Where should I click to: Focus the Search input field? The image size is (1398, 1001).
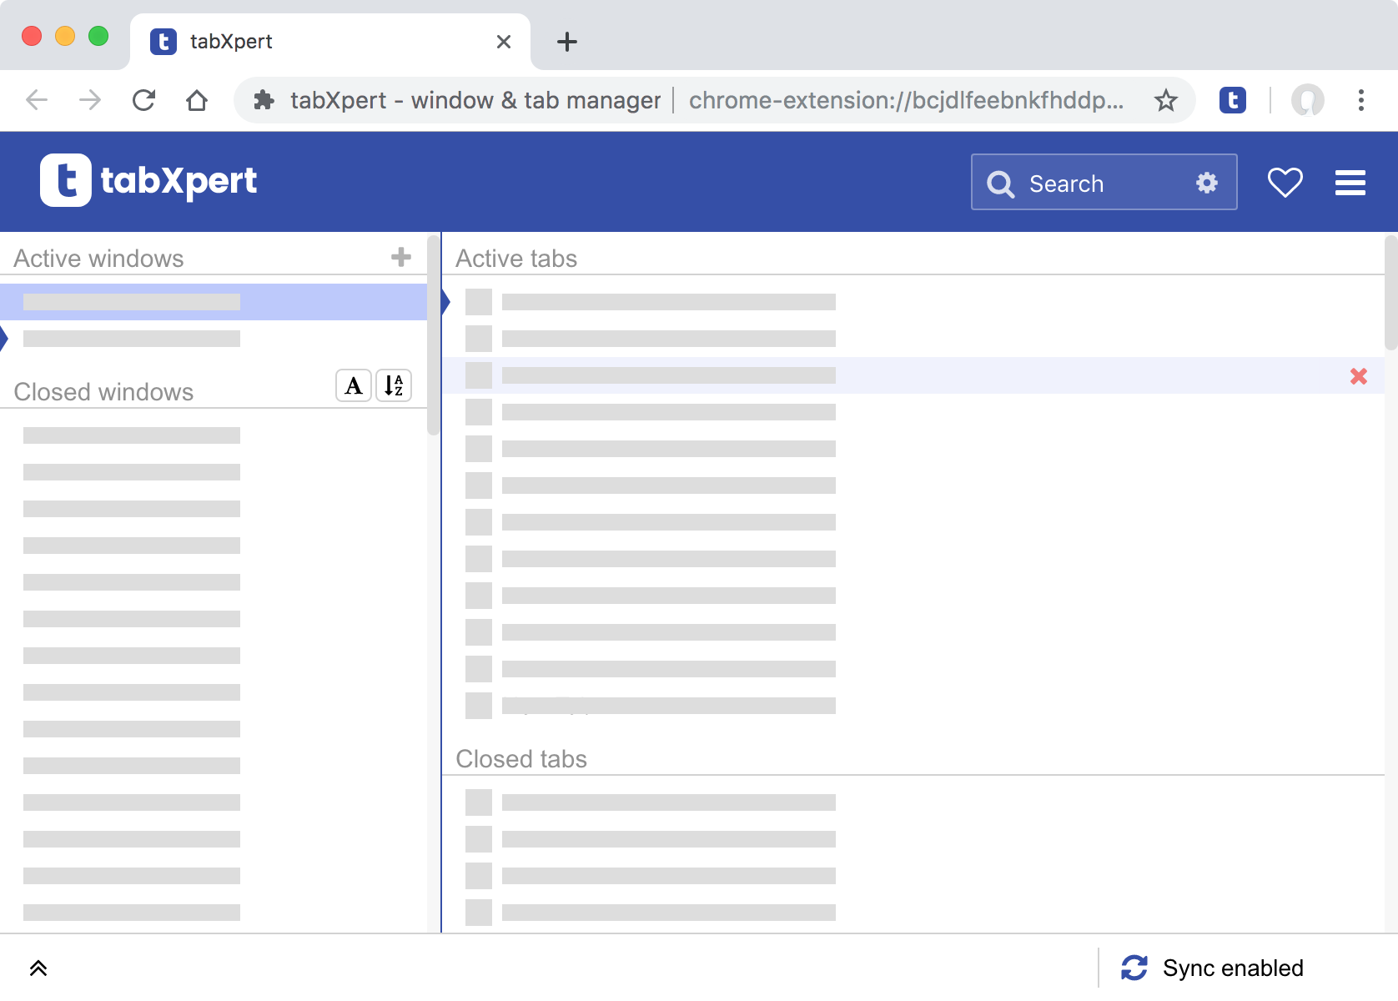(x=1104, y=182)
